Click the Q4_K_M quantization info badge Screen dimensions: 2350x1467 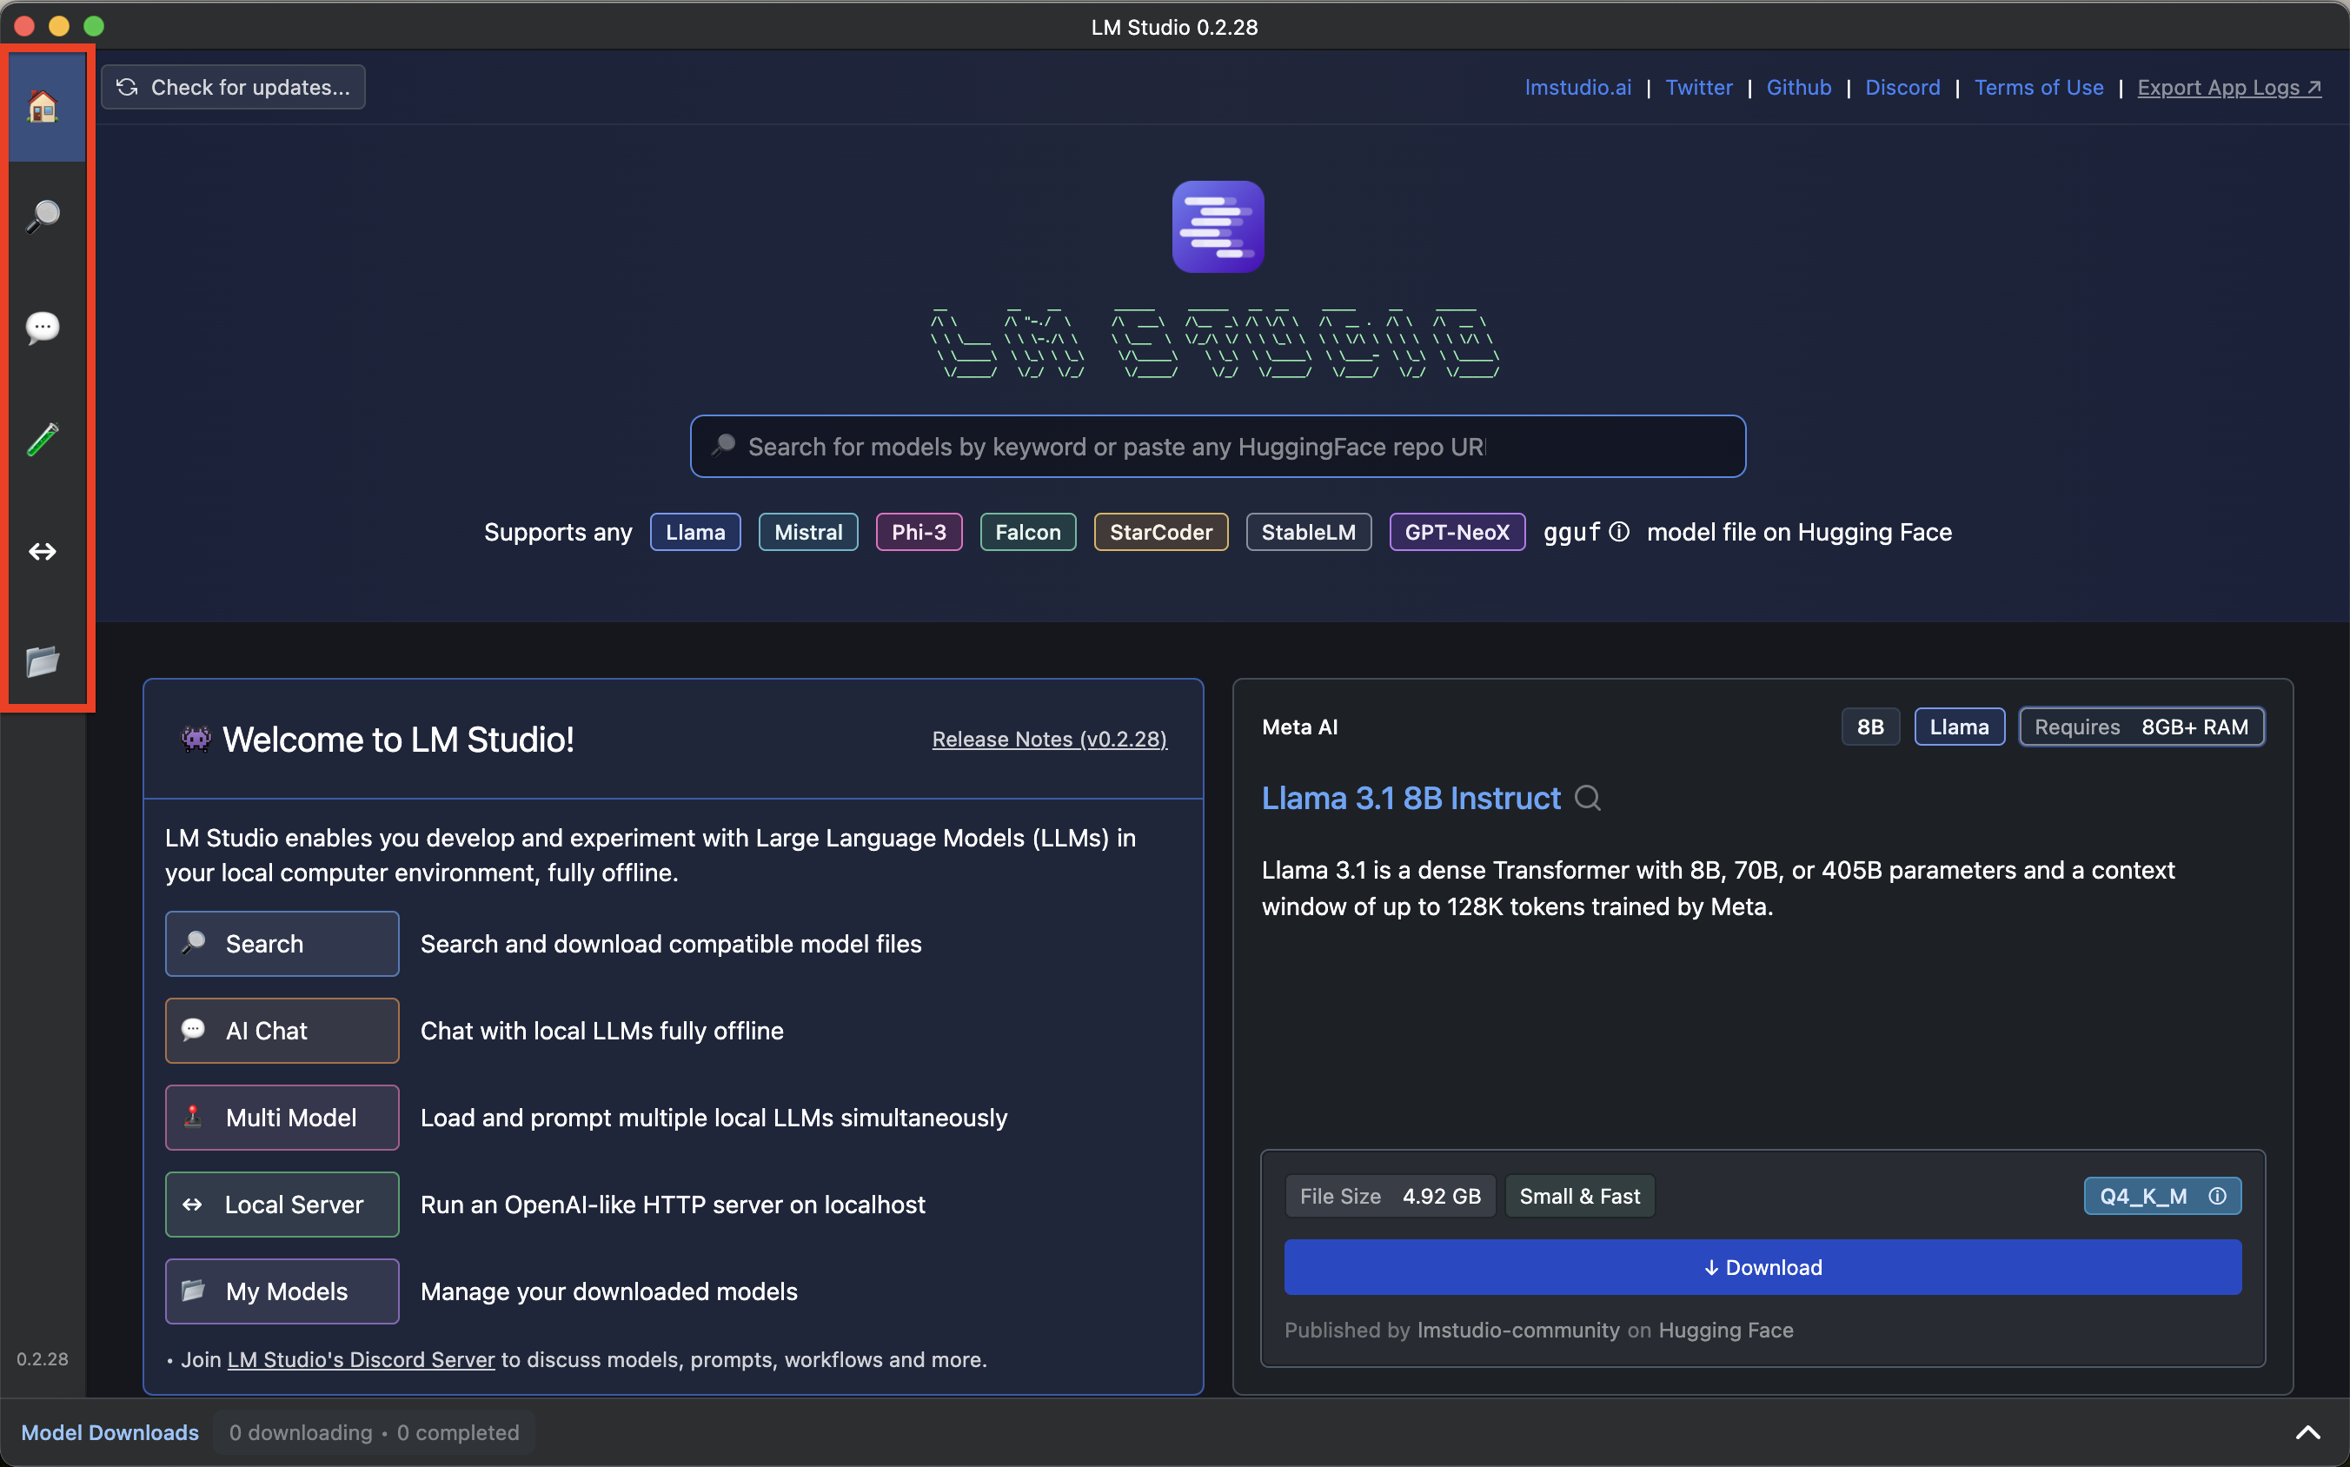(2161, 1195)
